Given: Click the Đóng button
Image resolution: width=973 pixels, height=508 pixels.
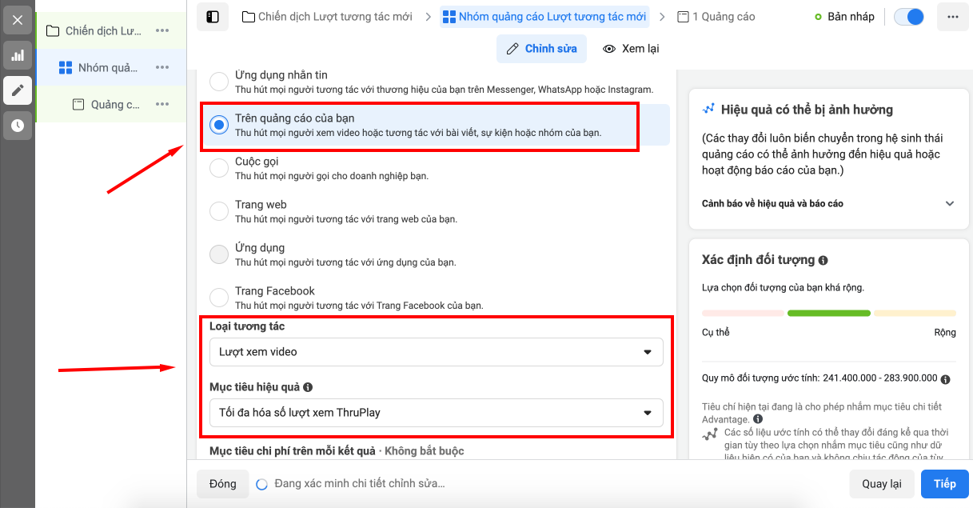Looking at the screenshot, I should coord(223,484).
